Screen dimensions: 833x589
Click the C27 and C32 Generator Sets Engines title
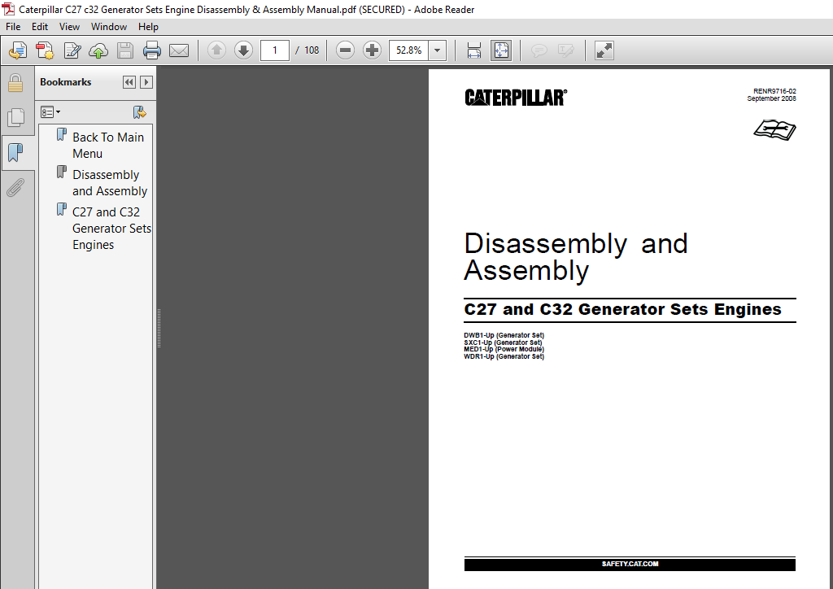point(622,309)
